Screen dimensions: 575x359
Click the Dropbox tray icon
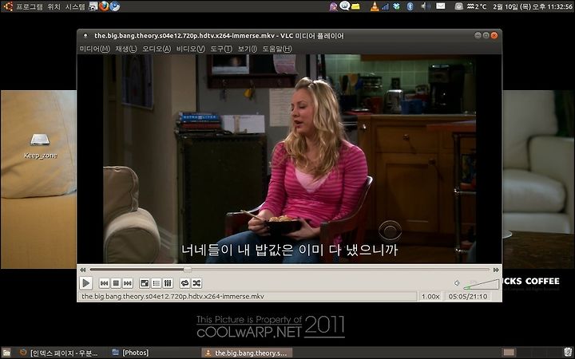[396, 6]
